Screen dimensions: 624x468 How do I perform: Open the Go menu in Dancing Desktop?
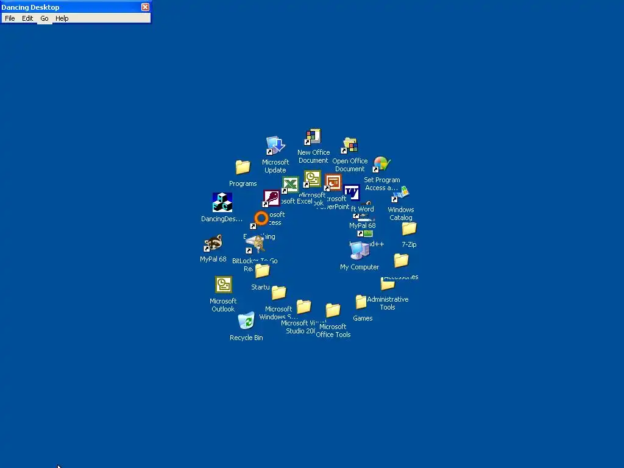44,18
